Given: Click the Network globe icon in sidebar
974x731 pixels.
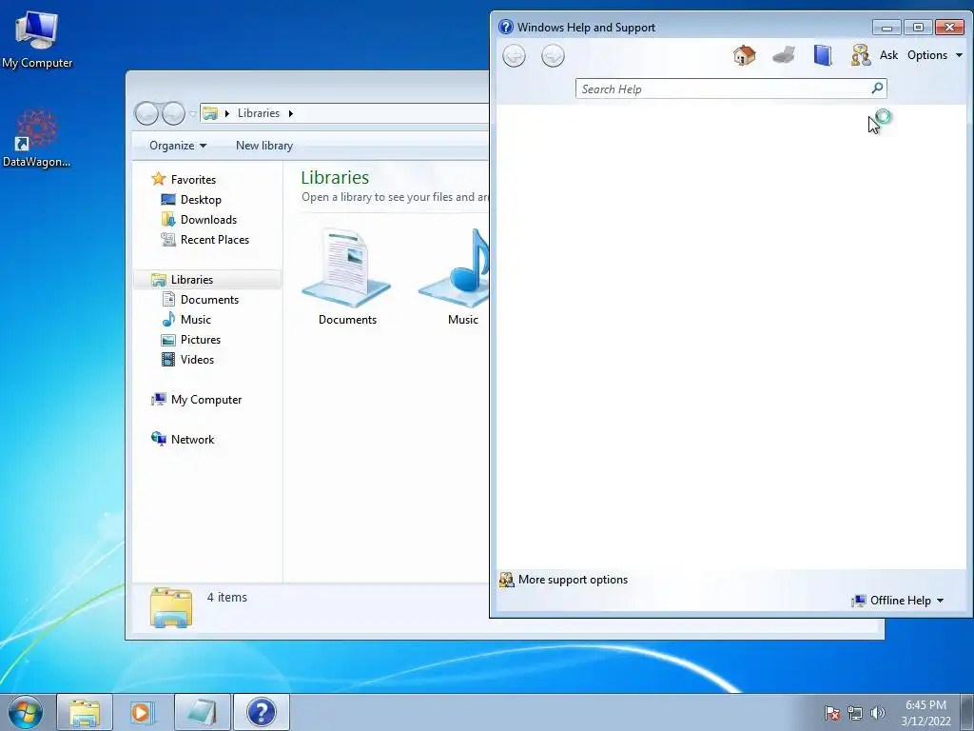Looking at the screenshot, I should pyautogui.click(x=159, y=439).
